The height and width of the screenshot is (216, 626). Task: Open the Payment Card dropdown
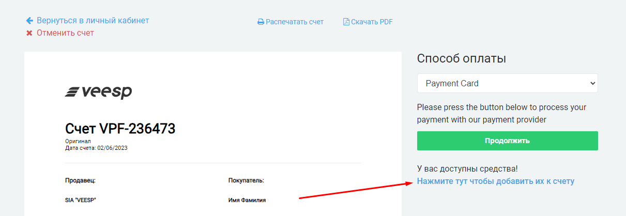pos(507,83)
